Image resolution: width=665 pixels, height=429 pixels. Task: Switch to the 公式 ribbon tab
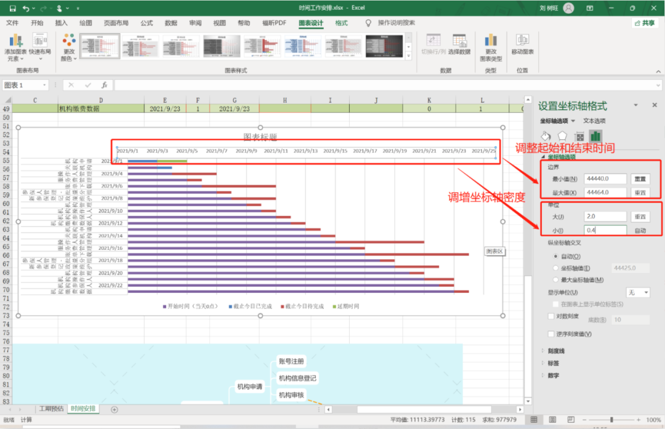[147, 23]
